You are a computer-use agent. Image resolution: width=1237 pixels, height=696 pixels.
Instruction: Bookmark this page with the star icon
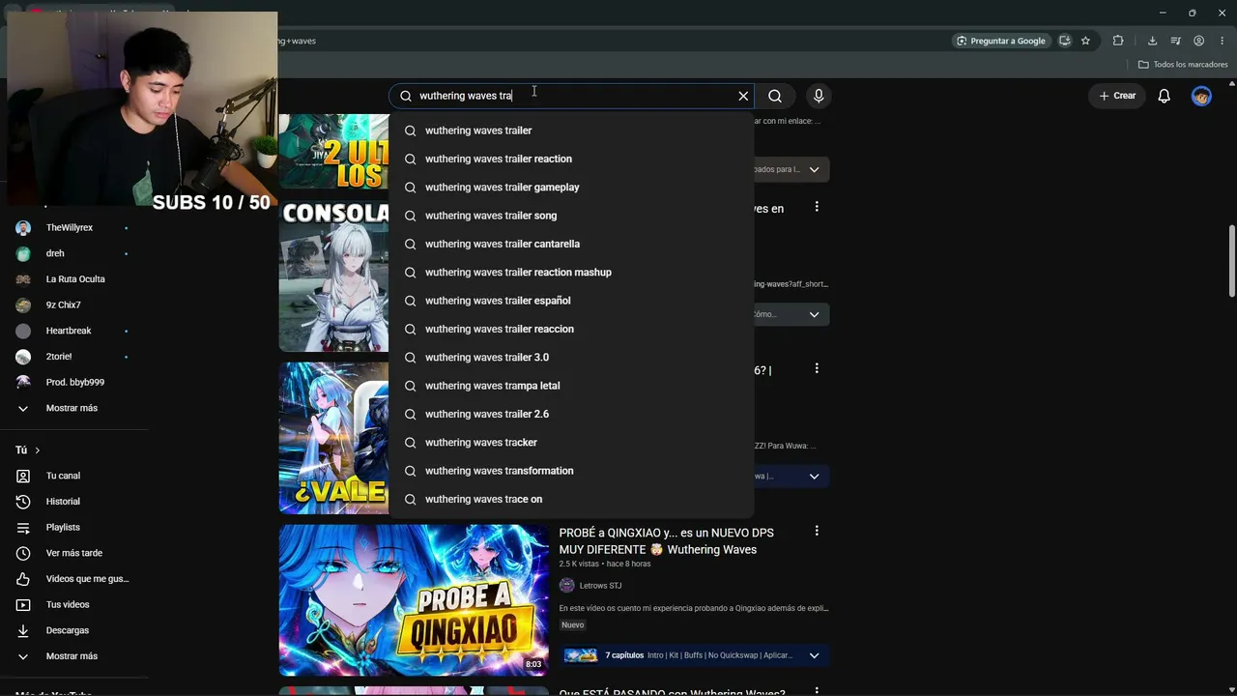tap(1086, 41)
